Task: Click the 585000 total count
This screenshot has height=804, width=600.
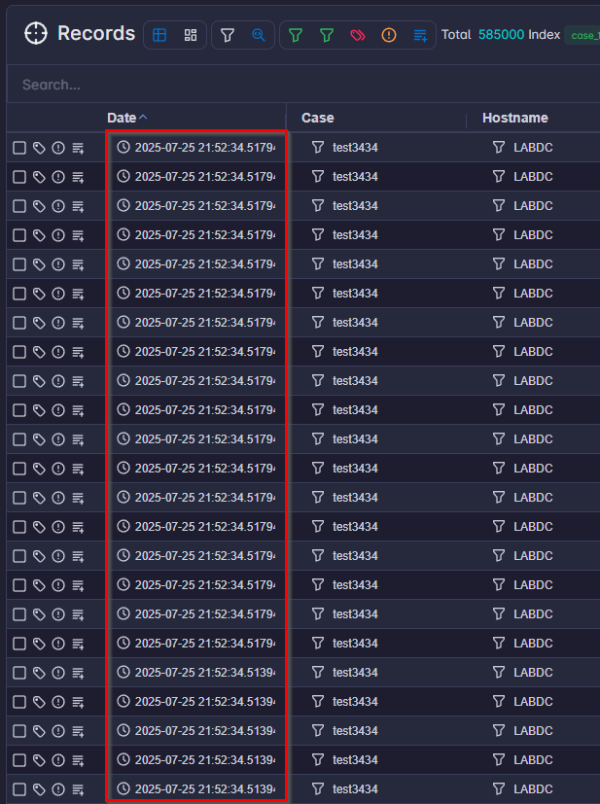Action: tap(501, 34)
